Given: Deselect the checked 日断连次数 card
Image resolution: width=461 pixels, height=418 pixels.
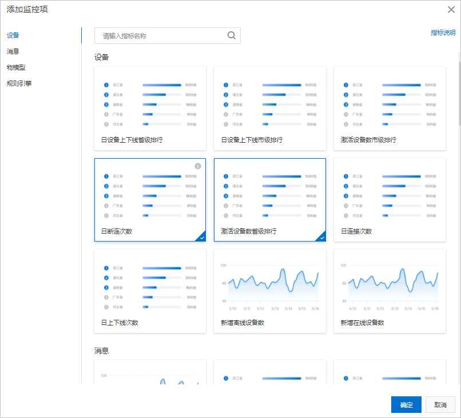Looking at the screenshot, I should coord(150,200).
